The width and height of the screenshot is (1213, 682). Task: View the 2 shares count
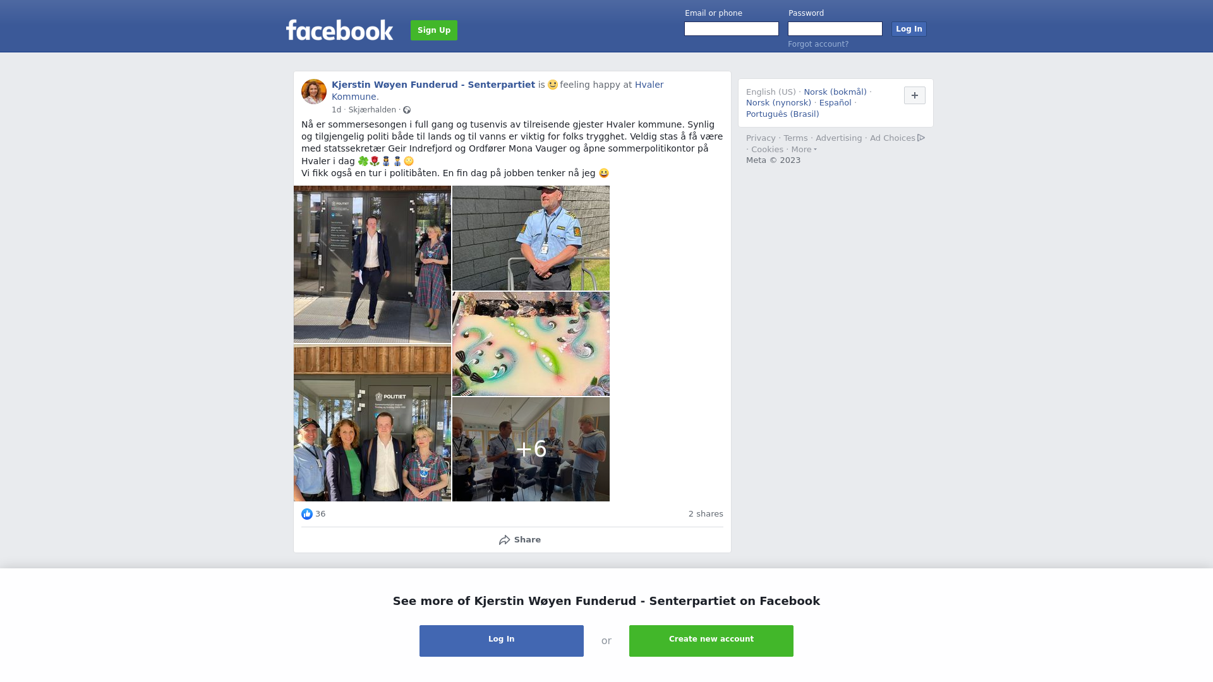point(706,514)
